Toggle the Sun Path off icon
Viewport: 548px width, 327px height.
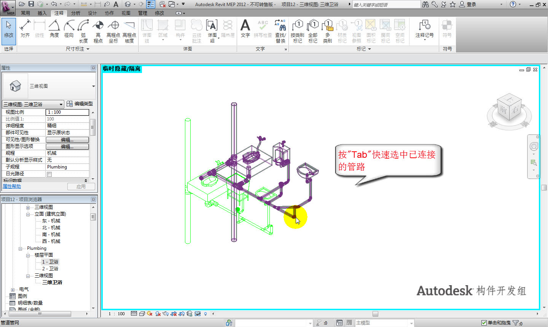[x=149, y=313]
